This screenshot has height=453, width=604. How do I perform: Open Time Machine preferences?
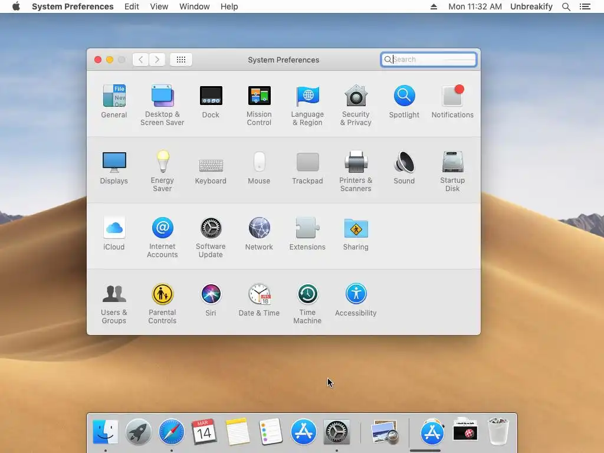[307, 304]
